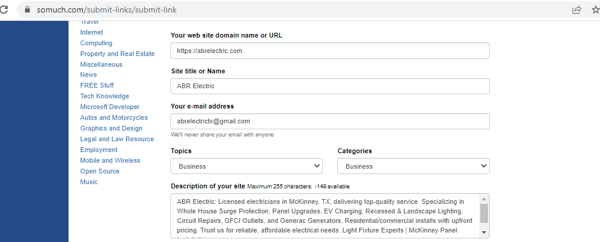Click the share page icon

(x=577, y=10)
